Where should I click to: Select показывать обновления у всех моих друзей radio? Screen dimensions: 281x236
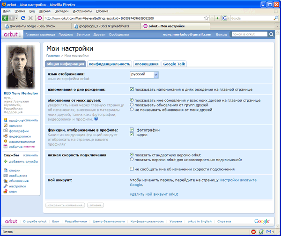point(132,100)
